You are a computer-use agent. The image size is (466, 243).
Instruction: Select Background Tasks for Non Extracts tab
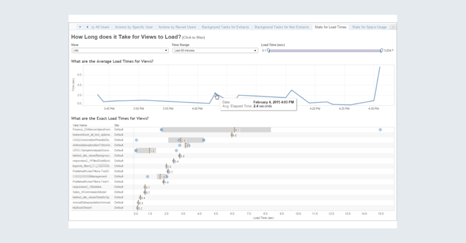pos(282,27)
